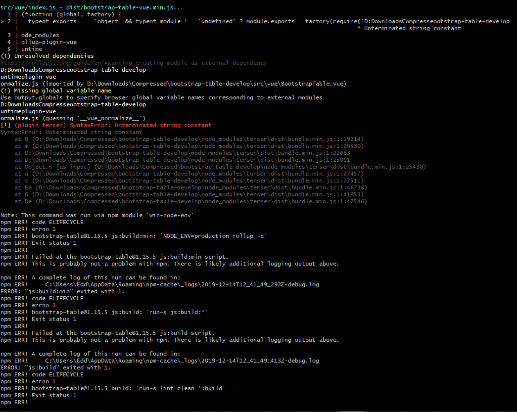Click stack trace line 'at Ee' ending 1:46738
This screenshot has height=412, width=517.
tap(190, 187)
